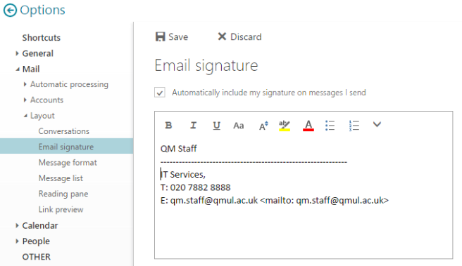This screenshot has width=462, height=266.
Task: Select the red font color button
Action: coord(308,126)
